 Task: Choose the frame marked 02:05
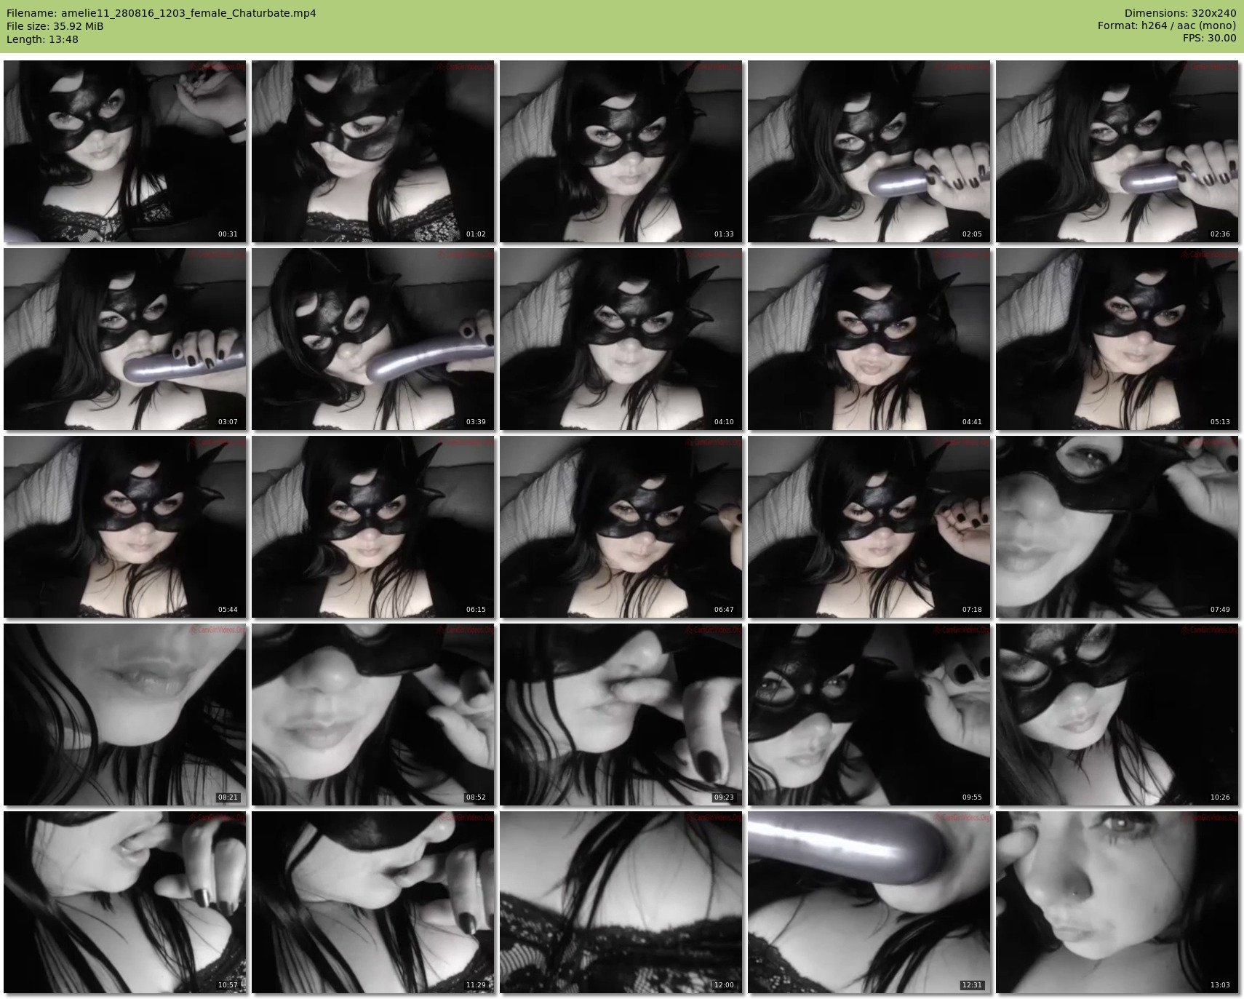click(869, 151)
